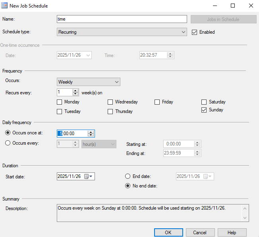
Task: Click the Start date calendar icon
Action: click(x=86, y=176)
